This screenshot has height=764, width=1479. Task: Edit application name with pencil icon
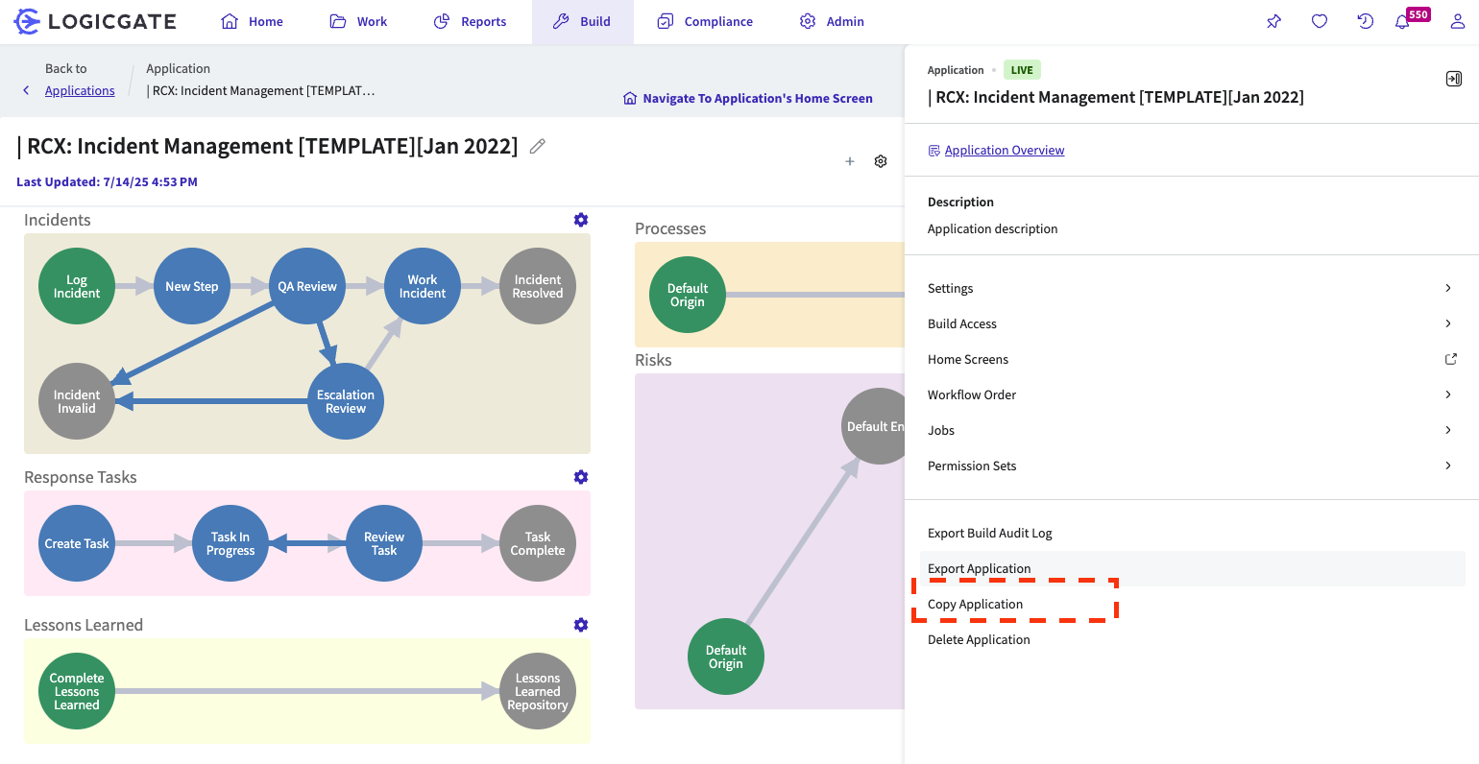tap(538, 146)
